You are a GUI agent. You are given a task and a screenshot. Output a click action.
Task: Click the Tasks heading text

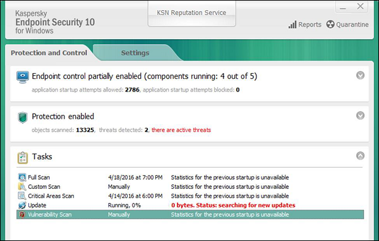point(42,156)
